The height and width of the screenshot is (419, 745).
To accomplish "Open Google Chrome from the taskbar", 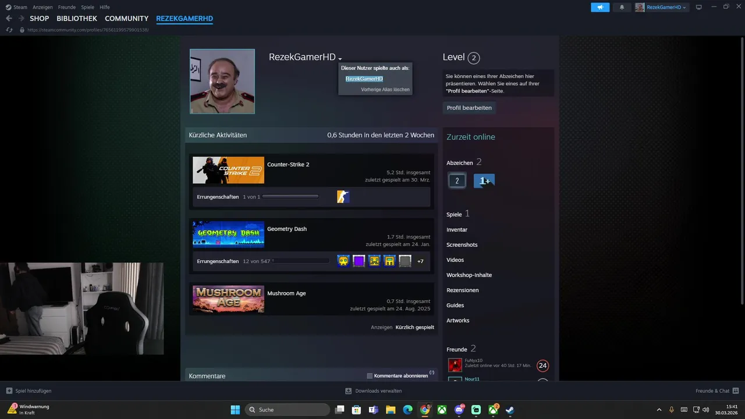I will coord(425,410).
